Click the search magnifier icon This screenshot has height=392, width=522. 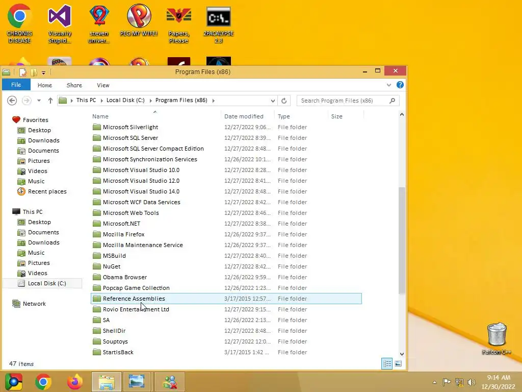[392, 101]
